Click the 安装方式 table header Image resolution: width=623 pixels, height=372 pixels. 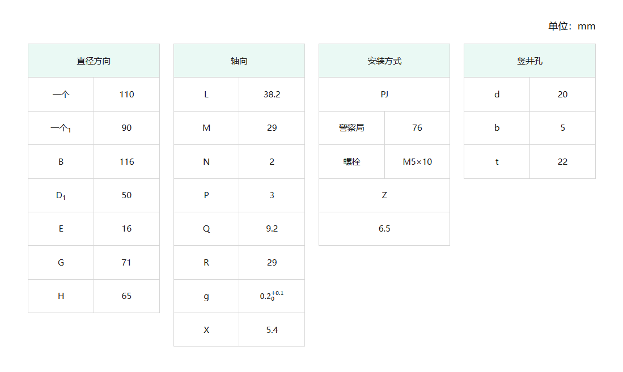pos(384,61)
